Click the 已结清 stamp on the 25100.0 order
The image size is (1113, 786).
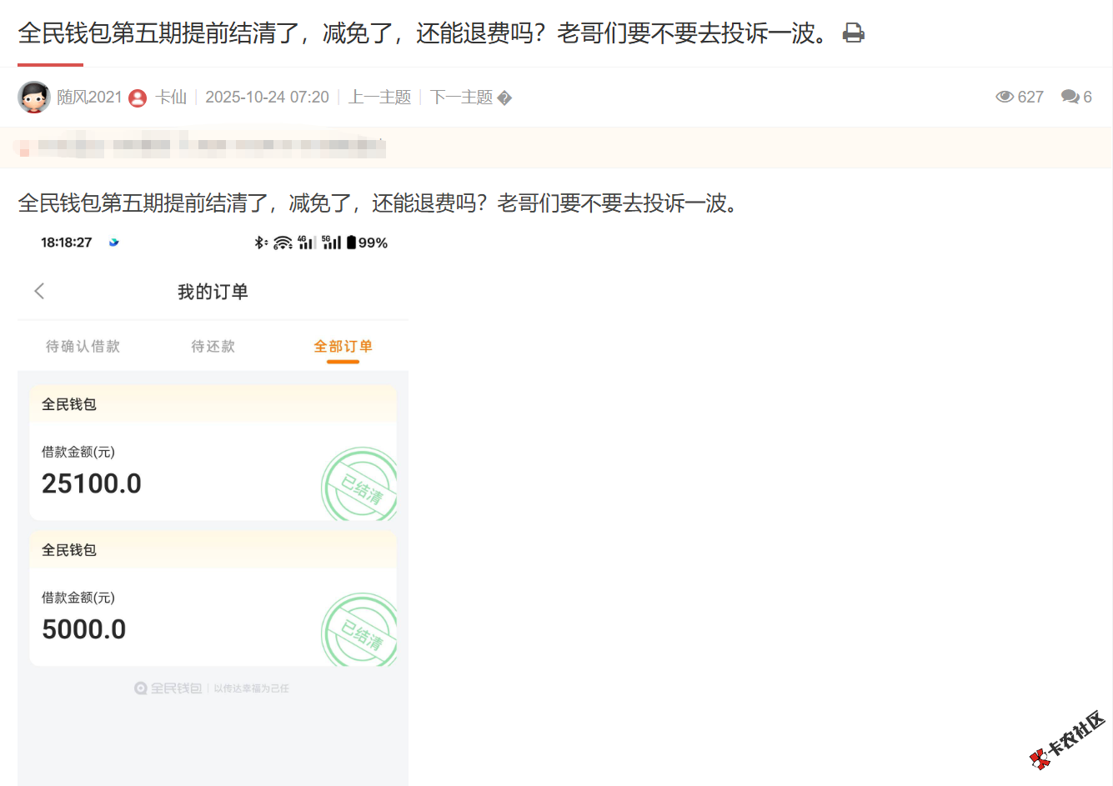point(359,484)
